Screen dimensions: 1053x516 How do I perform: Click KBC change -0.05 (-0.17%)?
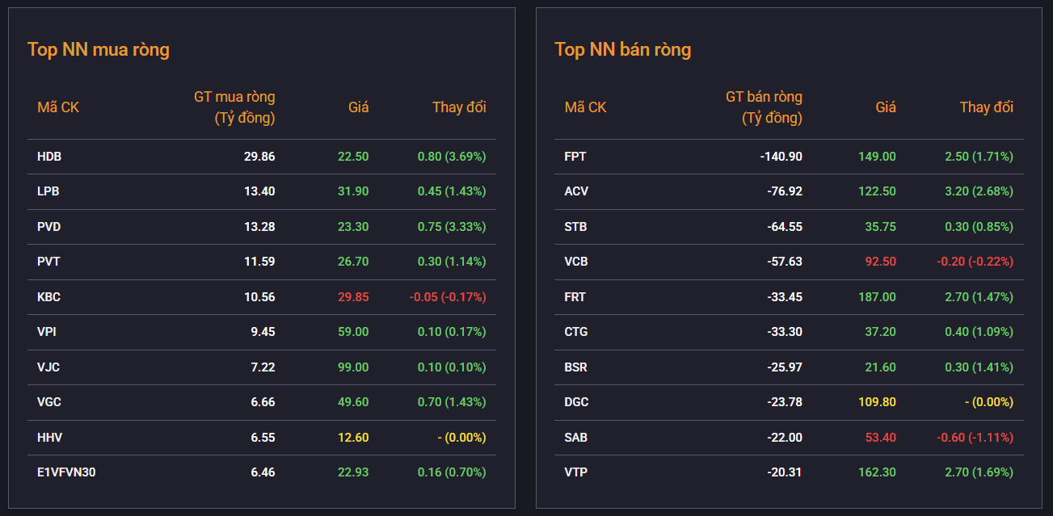click(448, 297)
